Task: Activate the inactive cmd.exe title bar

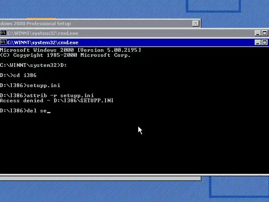Action: (x=134, y=33)
